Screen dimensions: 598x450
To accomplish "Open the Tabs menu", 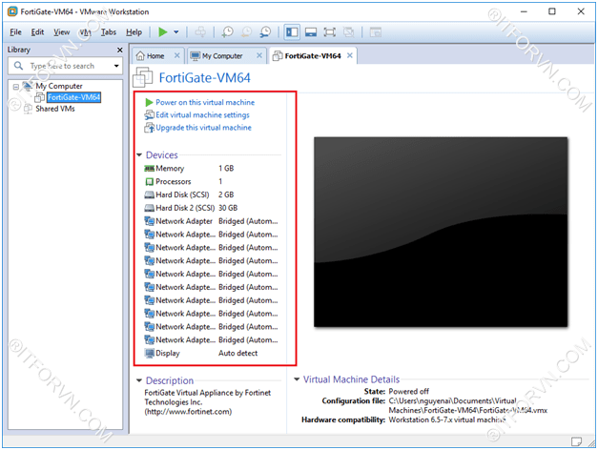I will (x=109, y=32).
